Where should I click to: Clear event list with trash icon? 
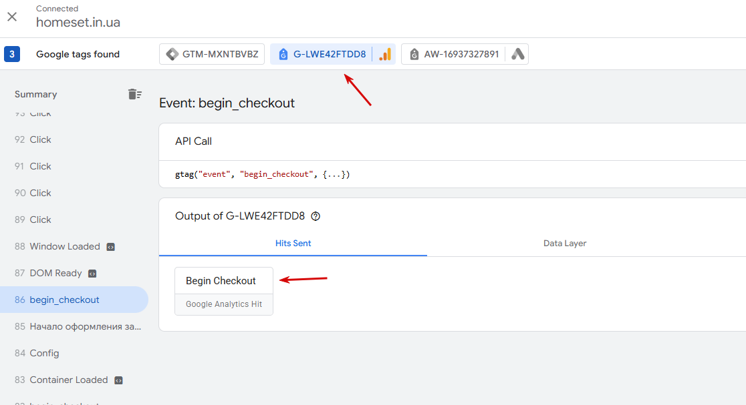coord(134,94)
